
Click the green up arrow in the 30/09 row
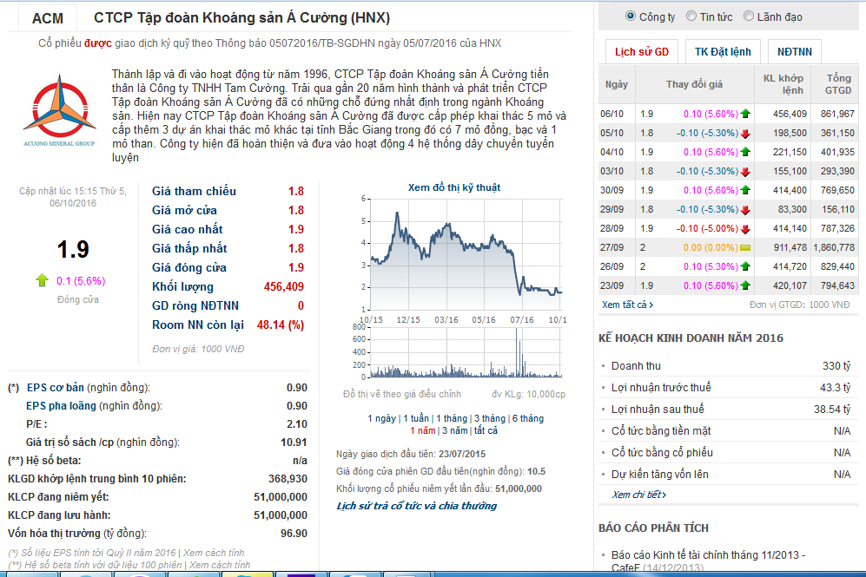pyautogui.click(x=745, y=190)
